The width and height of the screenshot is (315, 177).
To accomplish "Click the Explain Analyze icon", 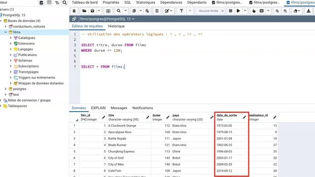I will [261, 11].
